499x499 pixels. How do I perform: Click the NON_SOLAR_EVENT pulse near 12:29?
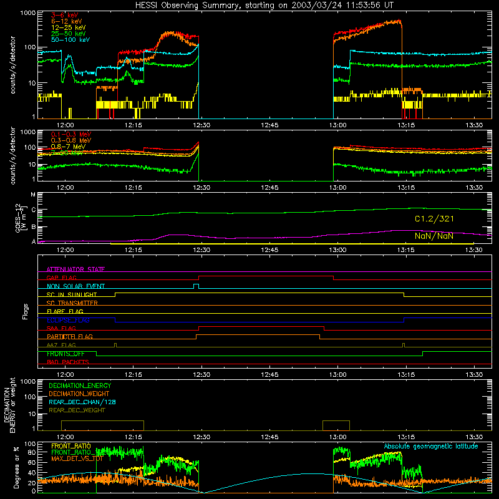(196, 286)
